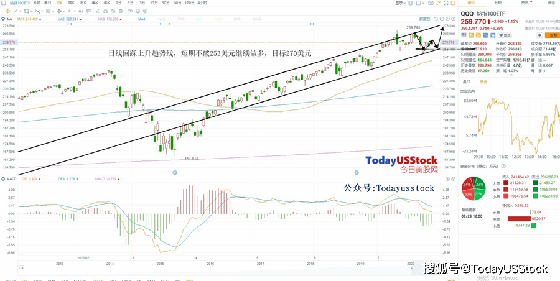Screen dimensions: 560x281
Task: Close the MACD panel with X icon
Action: pyautogui.click(x=447, y=178)
